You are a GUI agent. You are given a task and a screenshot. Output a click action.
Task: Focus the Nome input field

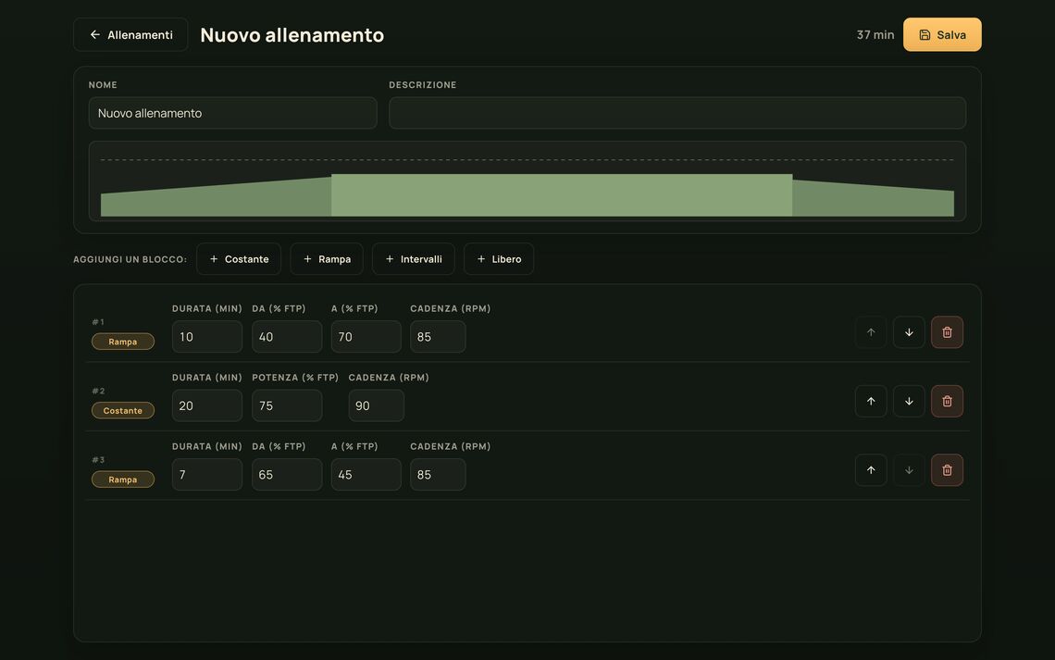click(x=233, y=113)
